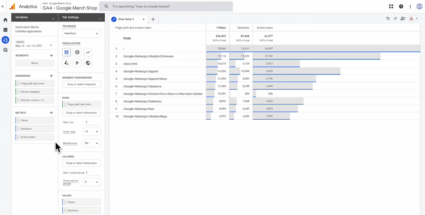The width and height of the screenshot is (425, 215).
Task: Open the GA4 - Google Merch Shop property selector
Action: [70, 7]
